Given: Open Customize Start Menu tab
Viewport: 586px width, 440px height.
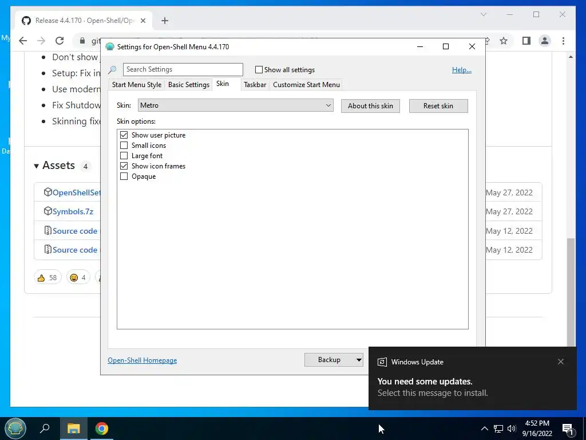Looking at the screenshot, I should coord(307,85).
